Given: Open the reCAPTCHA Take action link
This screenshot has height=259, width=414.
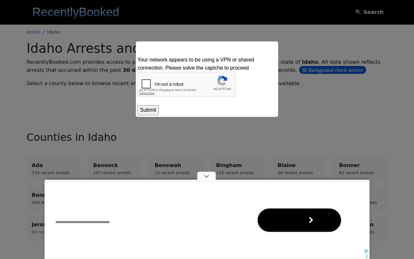Looking at the screenshot, I should (x=147, y=93).
